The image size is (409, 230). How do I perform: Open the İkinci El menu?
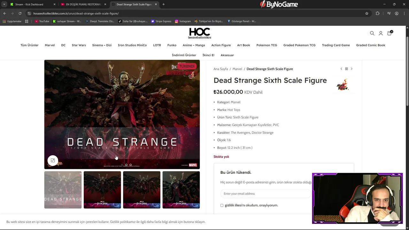tap(208, 55)
